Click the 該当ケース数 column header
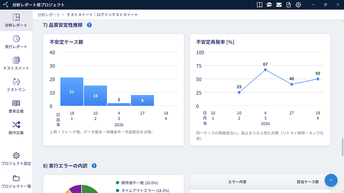344x193 pixels. tap(308, 182)
